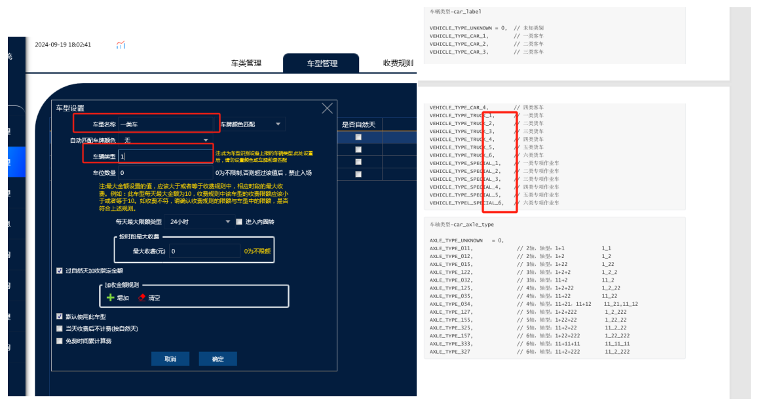Close the 车型设置 dialog with the X
758x412 pixels.
tap(328, 108)
